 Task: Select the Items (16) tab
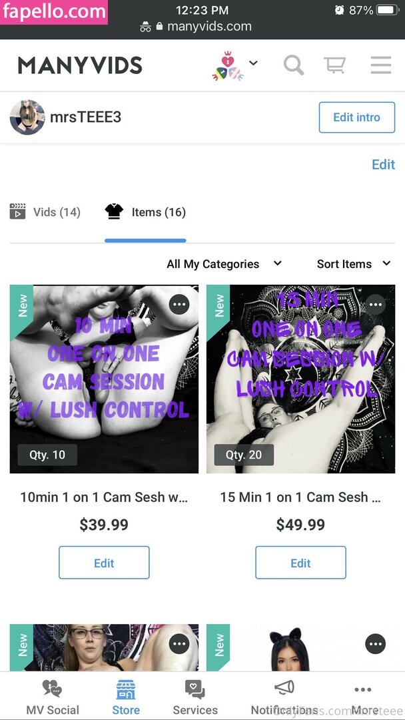145,212
